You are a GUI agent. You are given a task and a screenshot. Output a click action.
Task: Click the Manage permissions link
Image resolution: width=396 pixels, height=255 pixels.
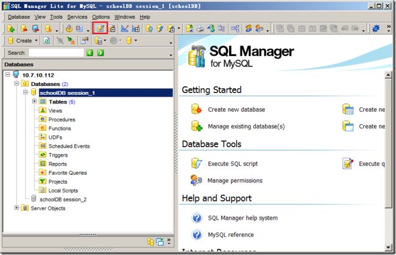pyautogui.click(x=235, y=180)
